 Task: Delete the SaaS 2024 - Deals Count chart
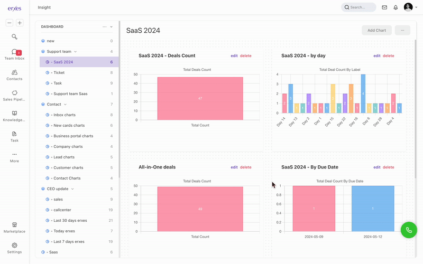click(246, 56)
